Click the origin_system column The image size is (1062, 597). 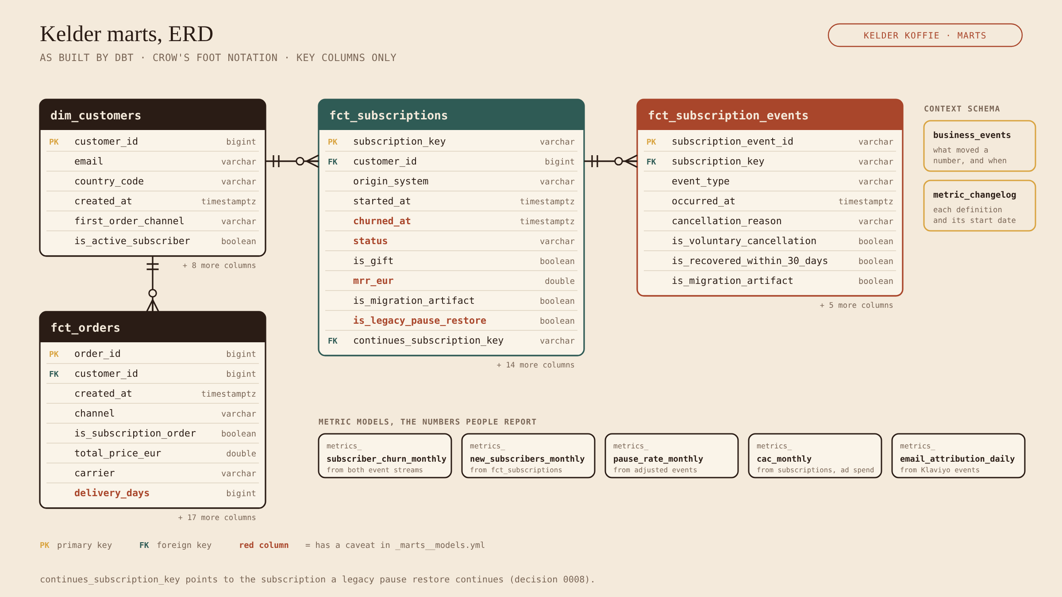point(451,181)
